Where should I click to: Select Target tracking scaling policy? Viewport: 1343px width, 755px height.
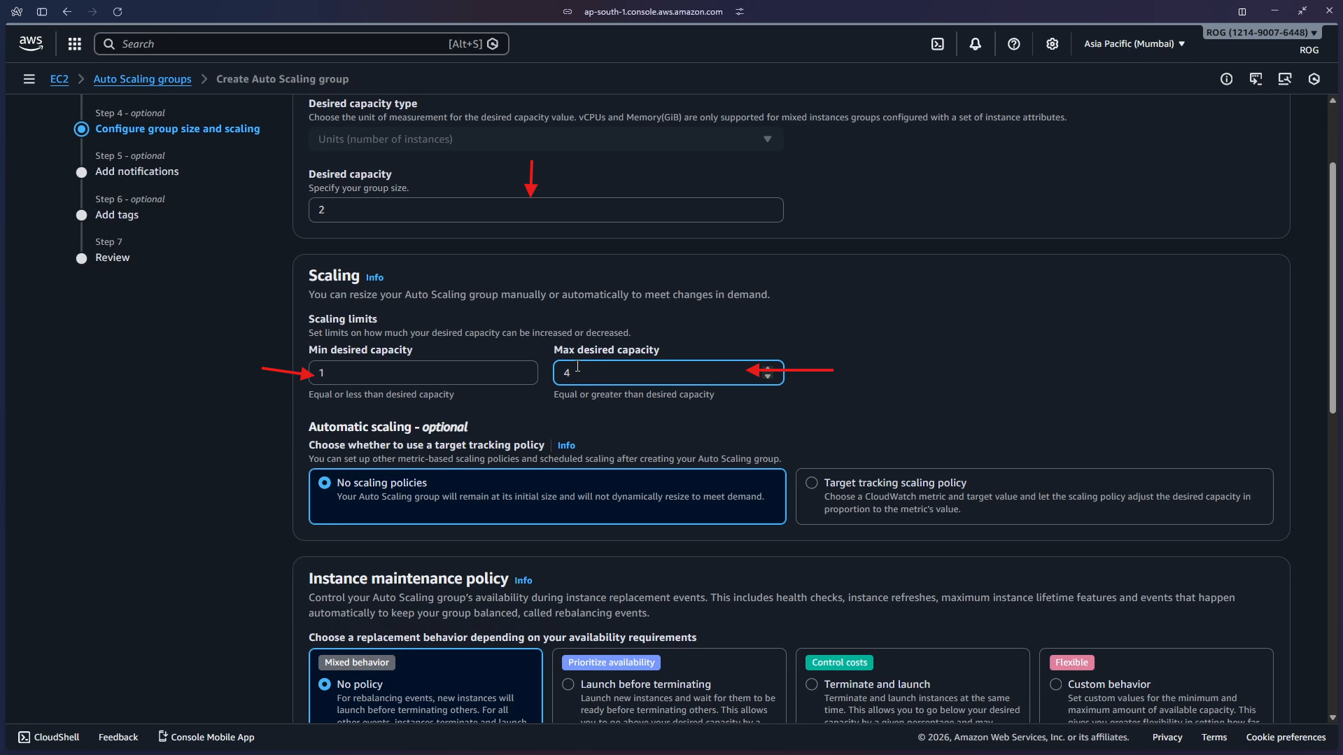coord(811,482)
